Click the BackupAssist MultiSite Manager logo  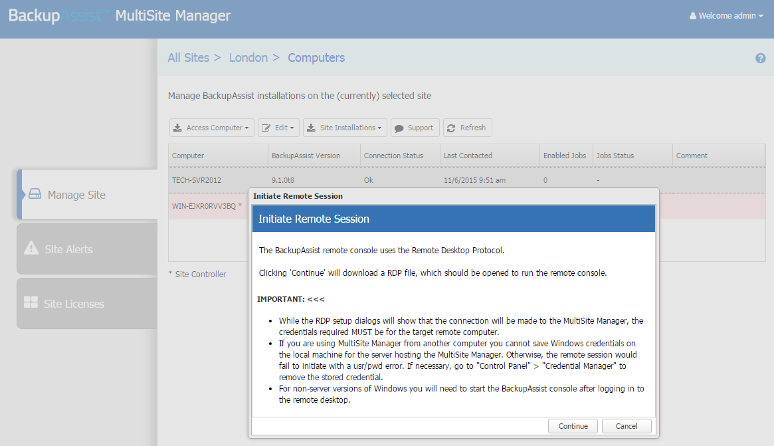coord(120,16)
